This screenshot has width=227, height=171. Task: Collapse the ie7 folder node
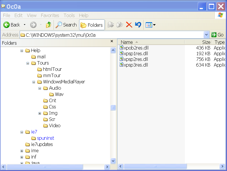point(22,132)
